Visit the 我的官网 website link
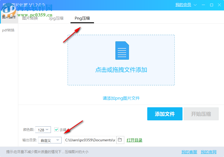 click(x=209, y=152)
